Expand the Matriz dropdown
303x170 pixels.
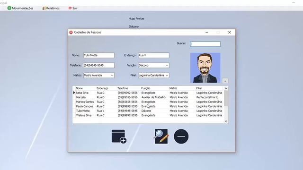(112, 76)
